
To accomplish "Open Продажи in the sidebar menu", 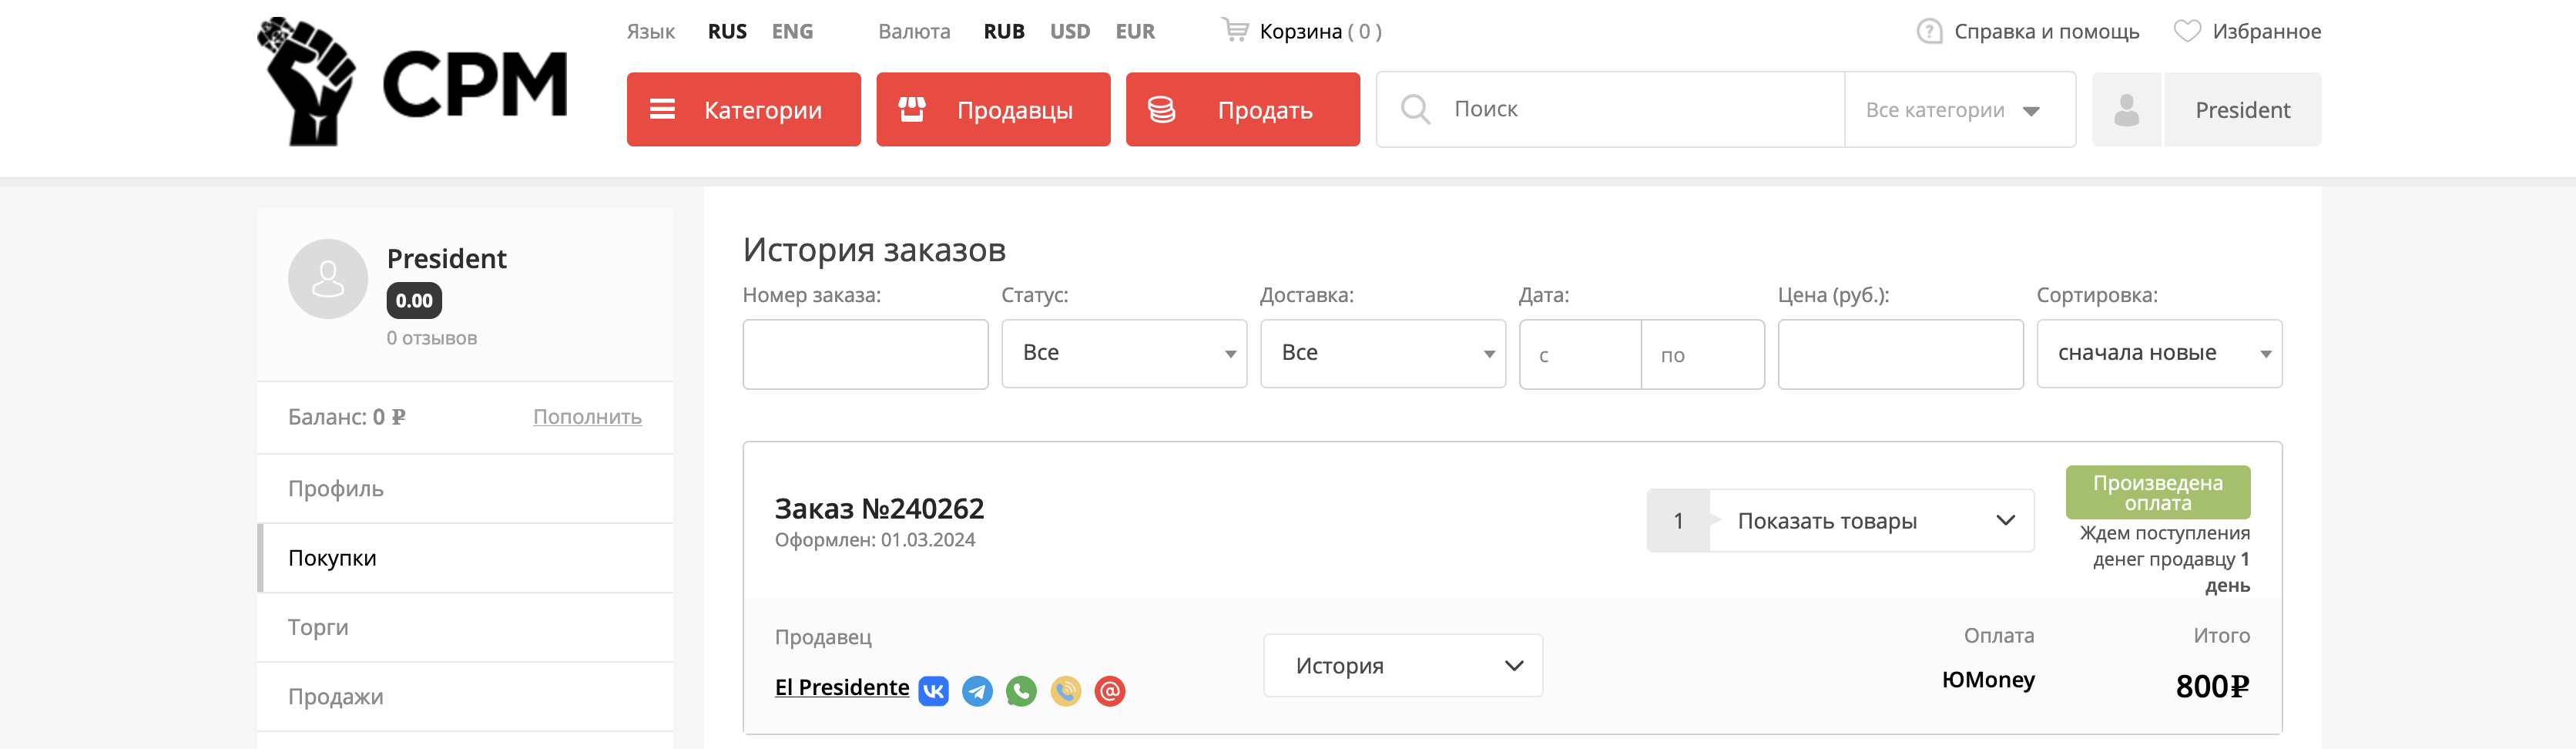I will point(465,697).
